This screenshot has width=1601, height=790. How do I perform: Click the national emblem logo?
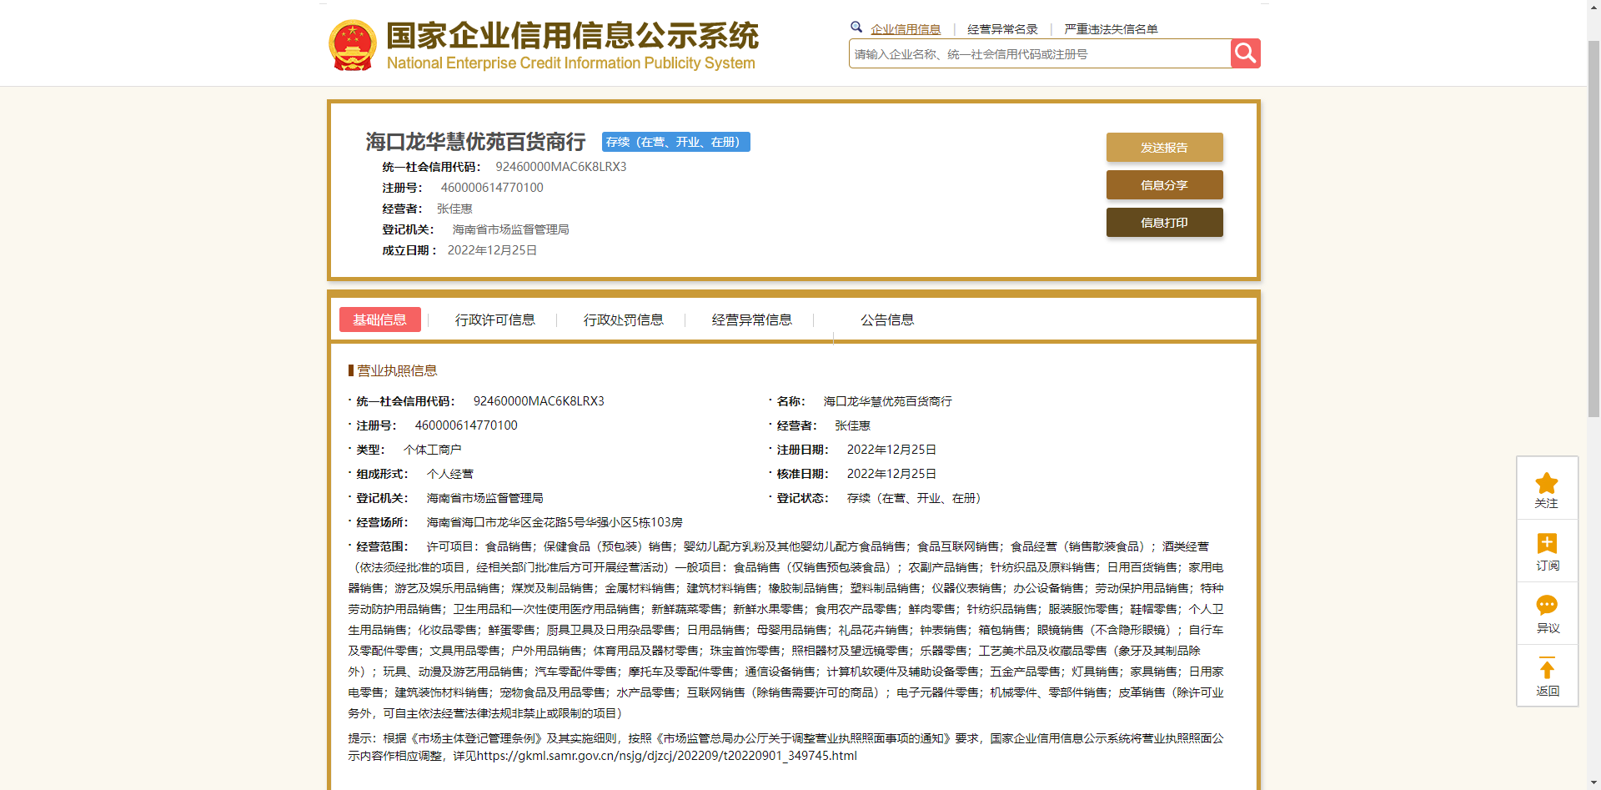tap(353, 45)
